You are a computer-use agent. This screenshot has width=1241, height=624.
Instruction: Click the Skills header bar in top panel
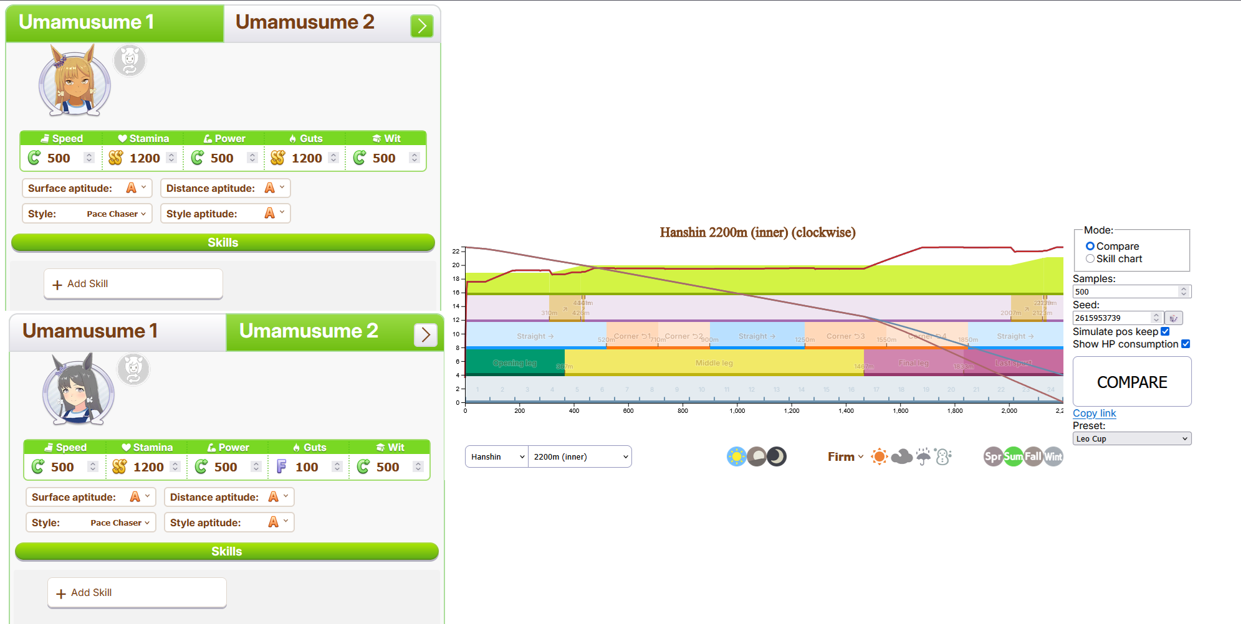coord(223,242)
